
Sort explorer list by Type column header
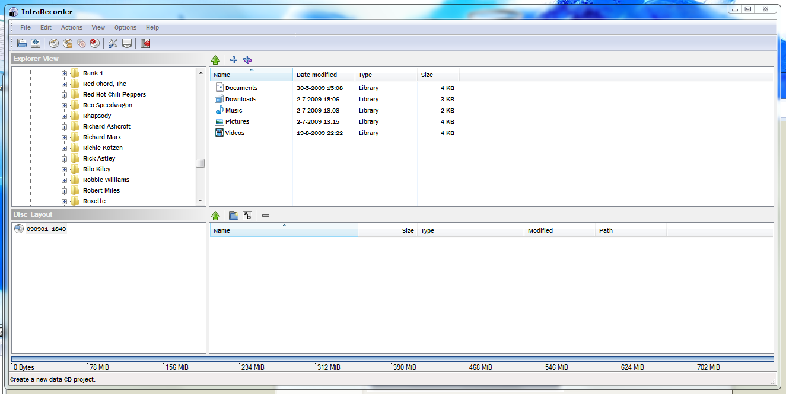(x=386, y=75)
